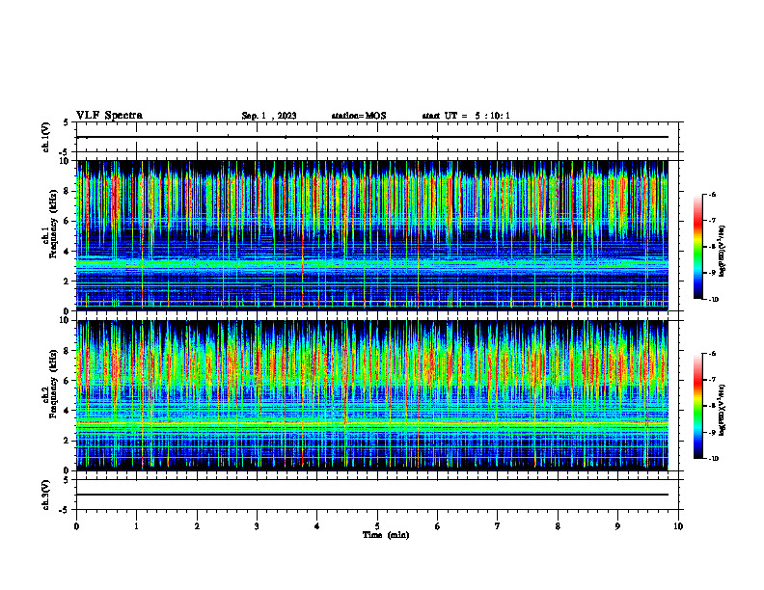The image size is (764, 590).
Task: Click the ch.1 frequency tick label "6"
Action: tap(67, 222)
